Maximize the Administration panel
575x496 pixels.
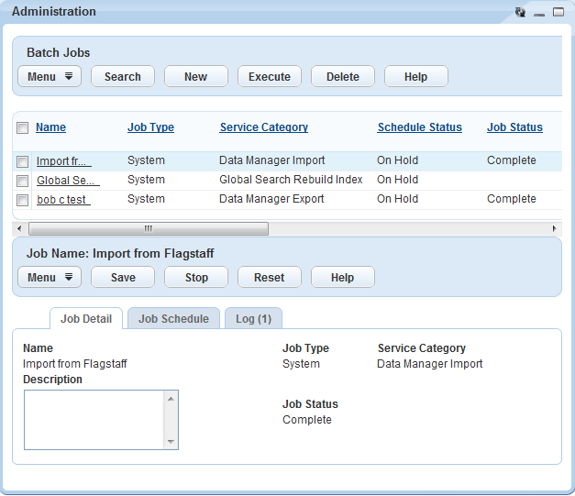pyautogui.click(x=558, y=13)
